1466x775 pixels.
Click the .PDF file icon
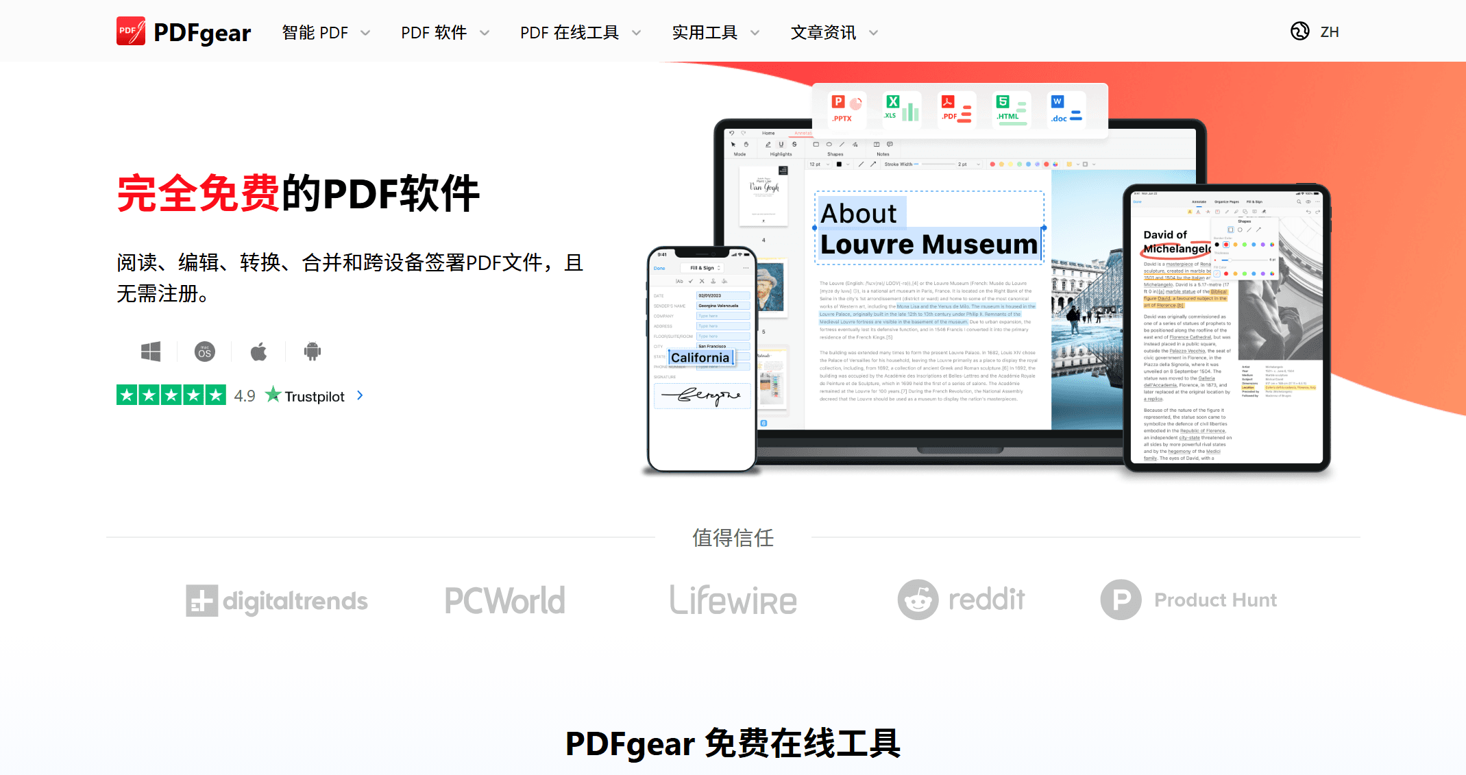click(x=955, y=109)
